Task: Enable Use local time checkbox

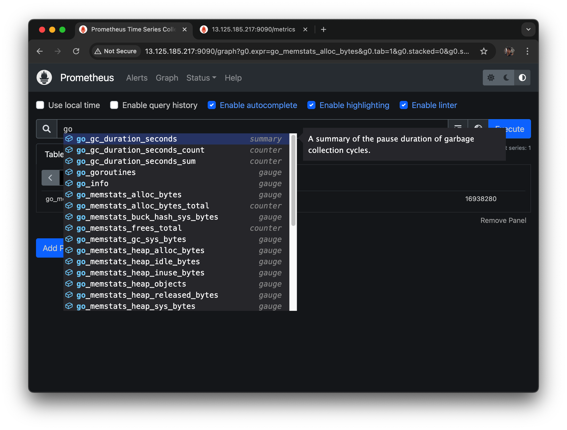Action: coord(40,105)
